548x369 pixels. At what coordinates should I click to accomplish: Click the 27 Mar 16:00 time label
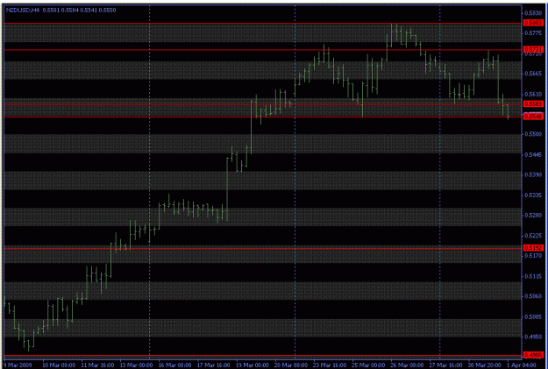coord(446,365)
